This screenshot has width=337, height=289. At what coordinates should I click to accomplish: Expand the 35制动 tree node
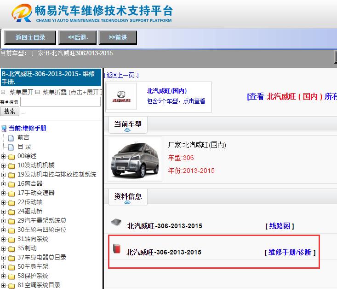click(x=3, y=249)
